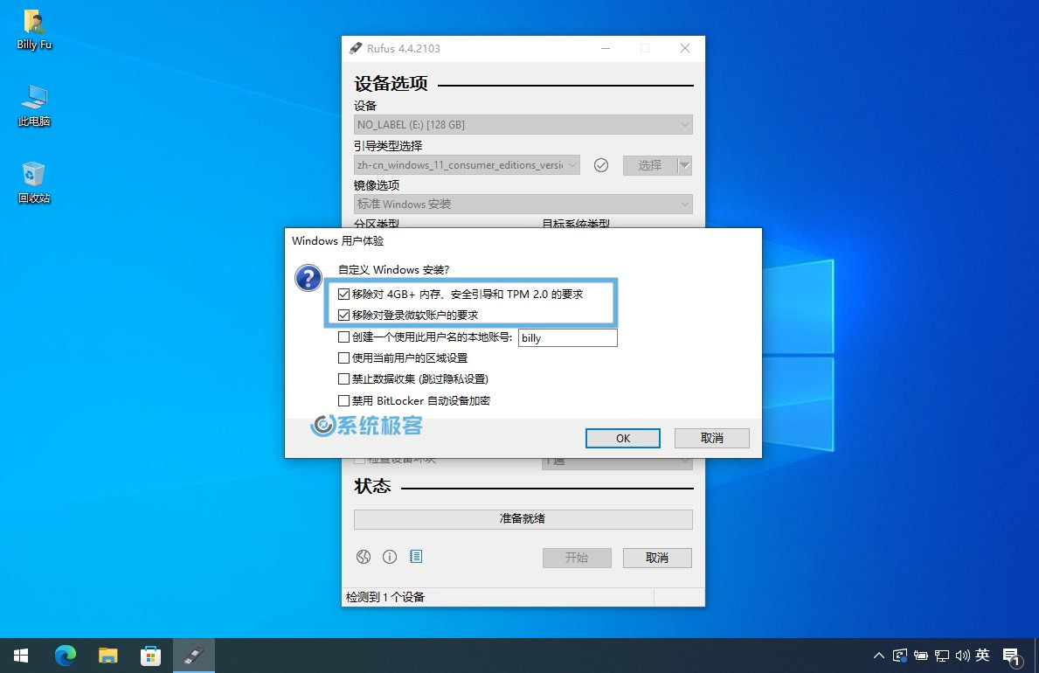
Task: Open the 选择 button's dropdown arrow
Action: point(682,164)
